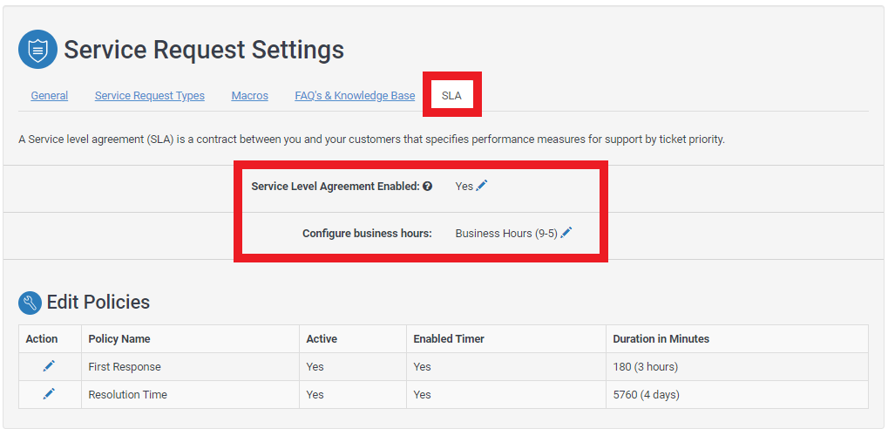Open the Macros tab
This screenshot has width=888, height=429.
tap(250, 96)
